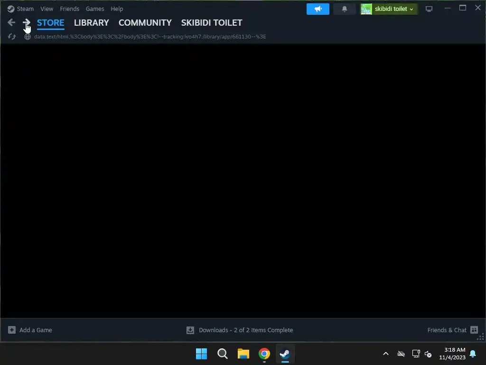Screen dimensions: 486x365
Task: Click the OneDrive cloud tray icon
Action: tap(401, 354)
